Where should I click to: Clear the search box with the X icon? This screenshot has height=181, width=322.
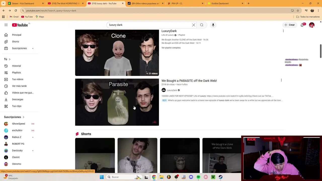tap(194, 25)
